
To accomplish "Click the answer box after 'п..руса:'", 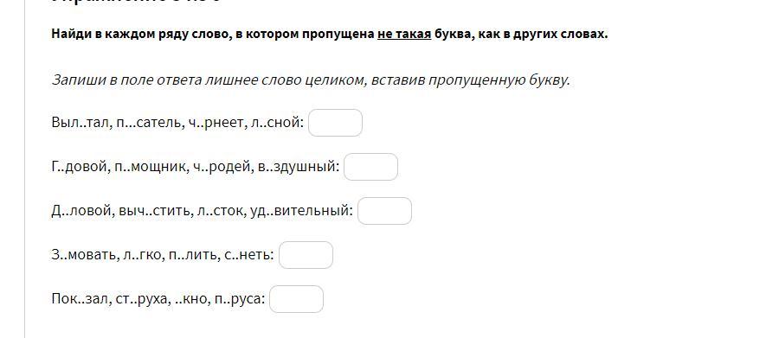I will tap(296, 299).
